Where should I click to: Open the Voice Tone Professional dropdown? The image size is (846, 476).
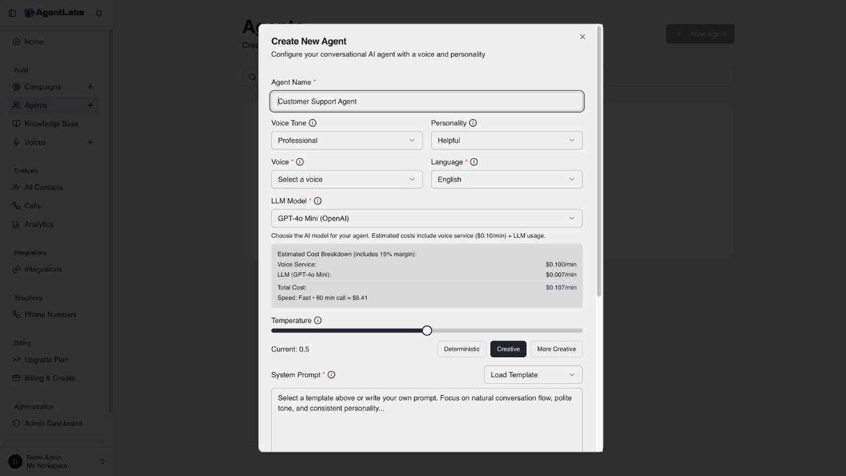pos(347,140)
